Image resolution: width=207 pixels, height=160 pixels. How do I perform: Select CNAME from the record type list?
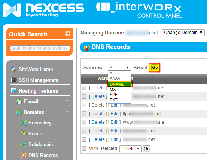point(119,84)
